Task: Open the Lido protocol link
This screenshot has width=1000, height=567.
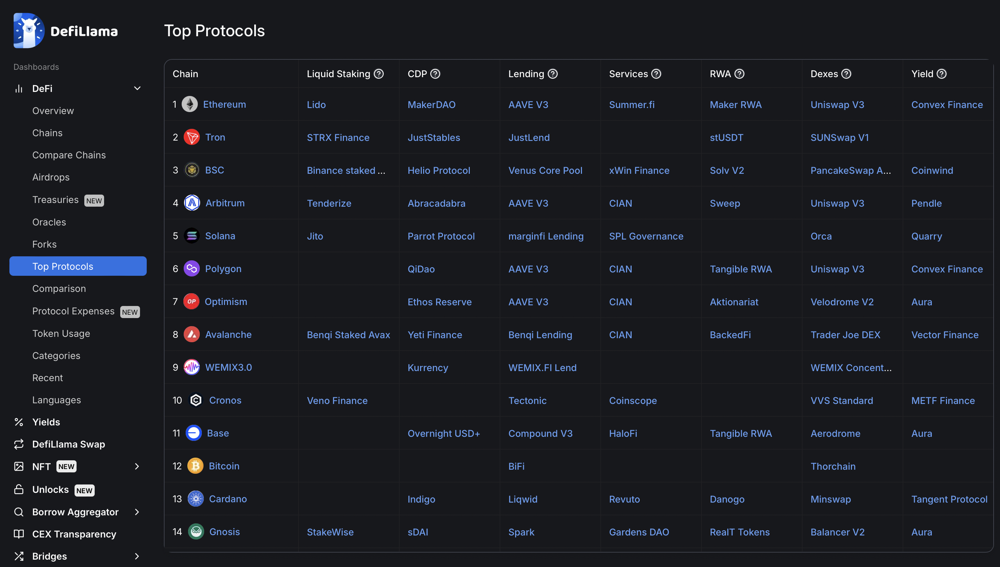Action: (x=316, y=104)
